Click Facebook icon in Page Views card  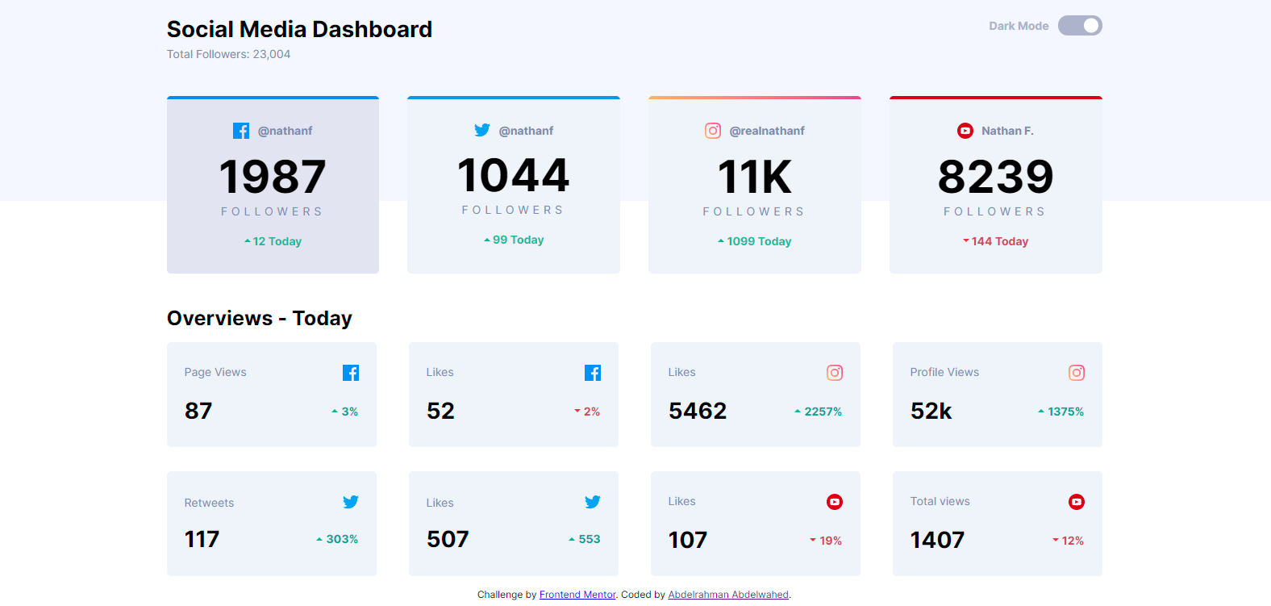click(351, 373)
